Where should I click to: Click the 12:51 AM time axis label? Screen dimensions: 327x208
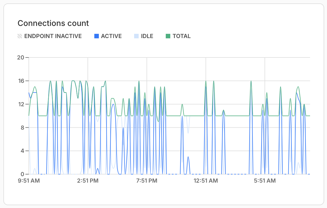(x=206, y=181)
